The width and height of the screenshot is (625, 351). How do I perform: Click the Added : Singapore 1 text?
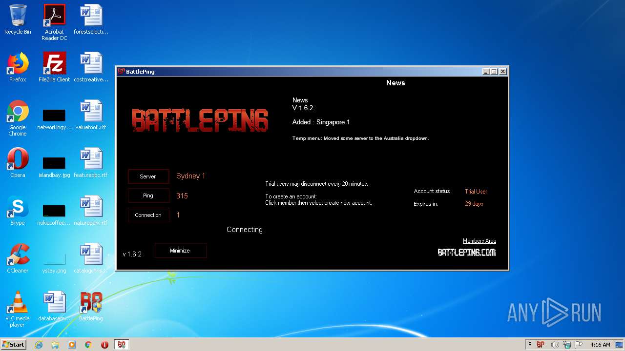(x=321, y=122)
